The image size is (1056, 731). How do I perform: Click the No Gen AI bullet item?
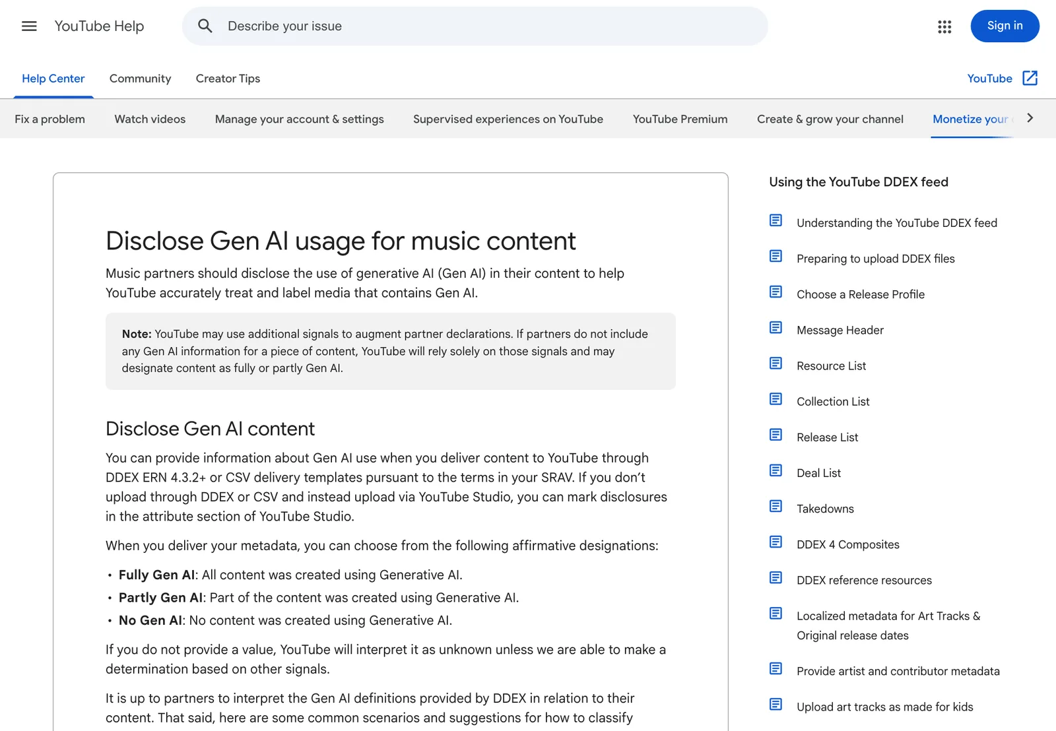pyautogui.click(x=285, y=620)
